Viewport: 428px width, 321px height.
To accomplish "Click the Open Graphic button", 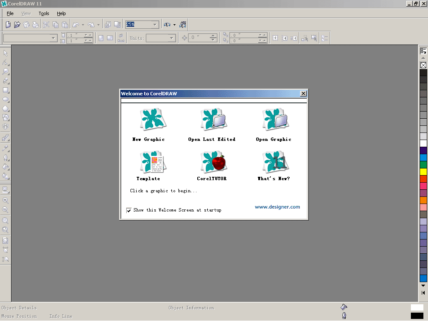I will (x=275, y=119).
